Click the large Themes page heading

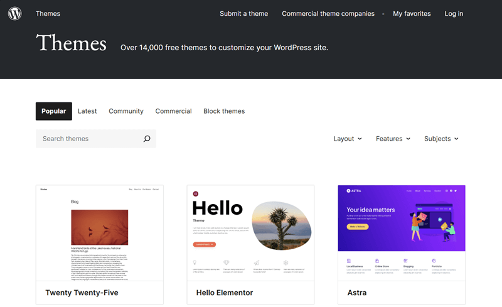click(71, 43)
